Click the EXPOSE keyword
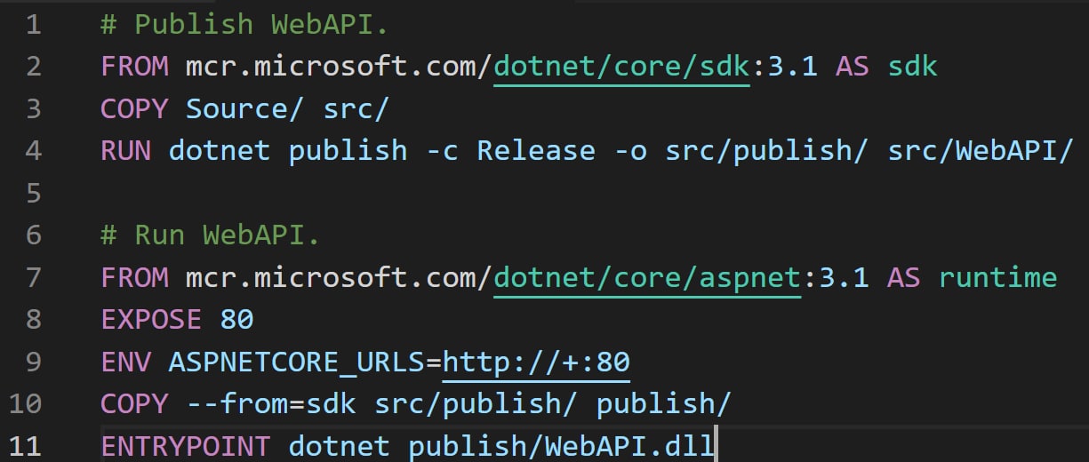This screenshot has height=462, width=1089. pos(151,320)
